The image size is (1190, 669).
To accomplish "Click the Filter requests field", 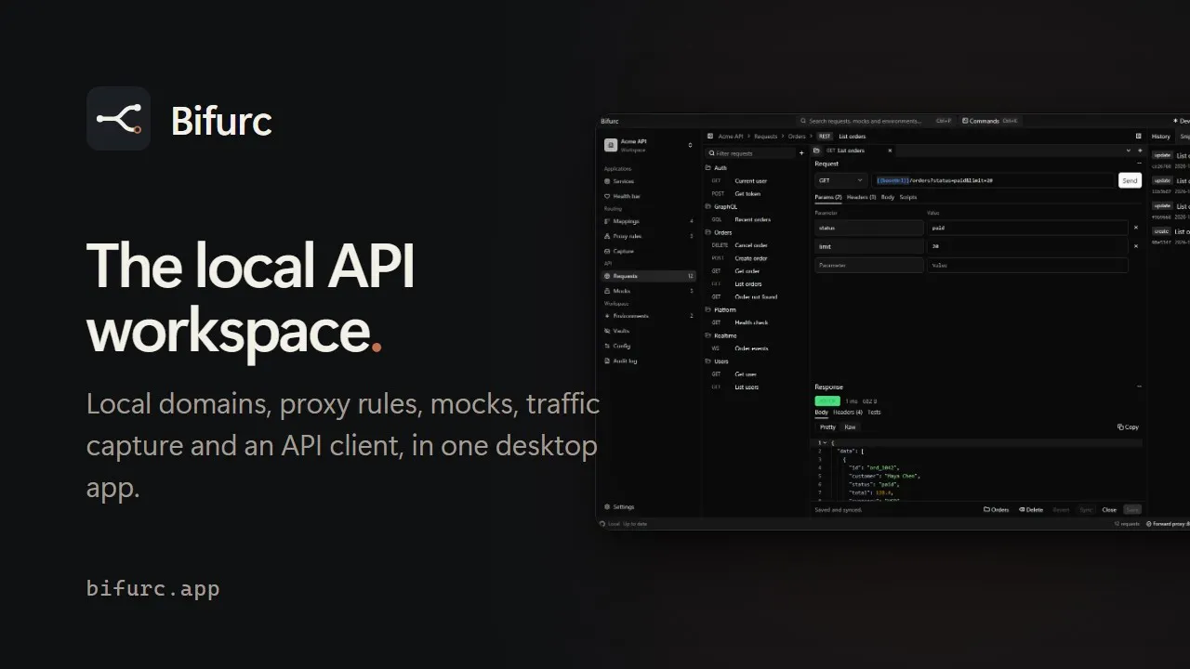I will [x=751, y=153].
